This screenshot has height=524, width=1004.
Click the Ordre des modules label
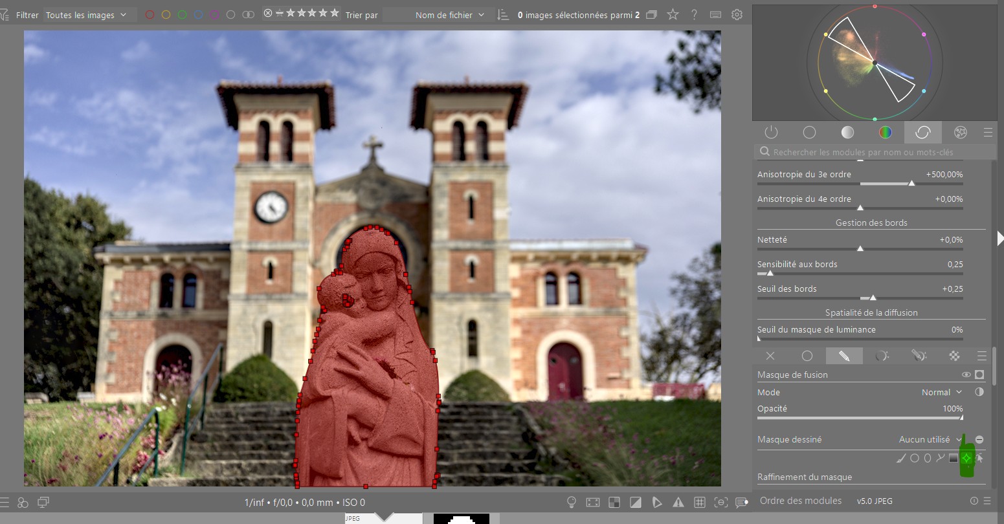(801, 501)
